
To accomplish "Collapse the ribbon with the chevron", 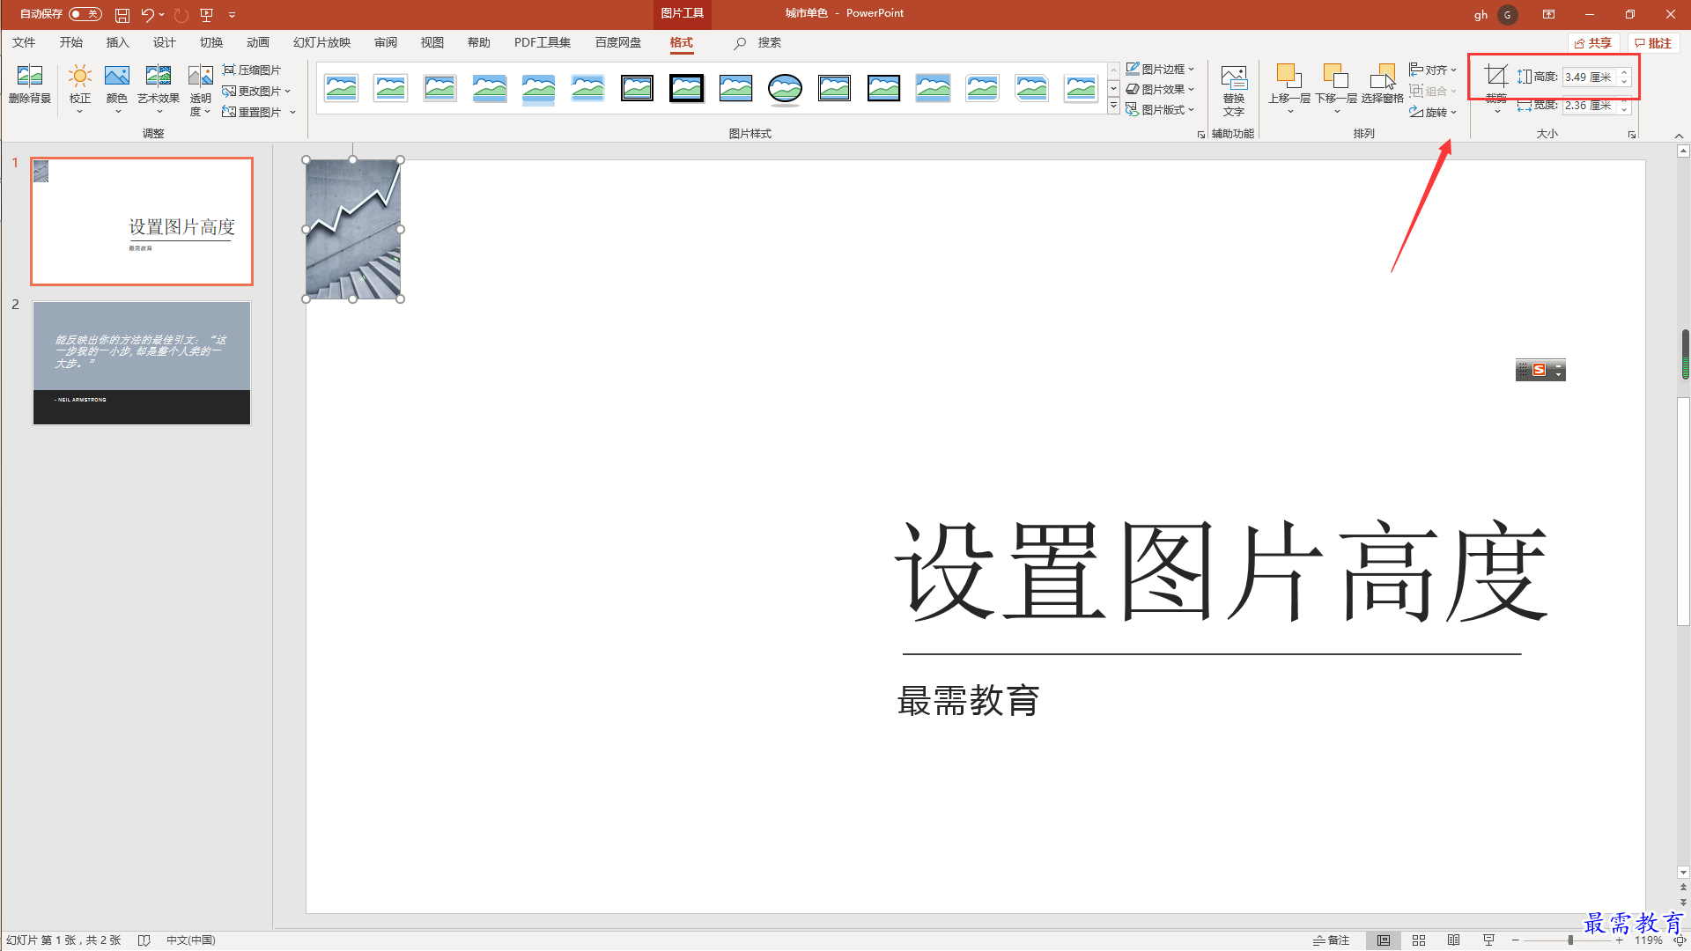I will (x=1679, y=135).
